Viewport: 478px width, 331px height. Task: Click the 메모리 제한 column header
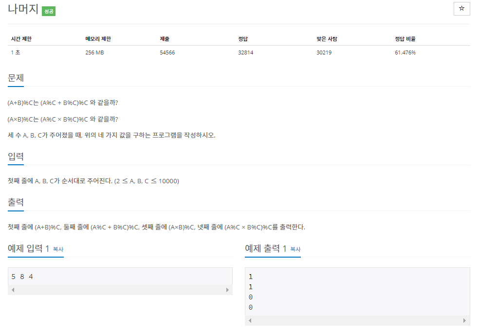[x=98, y=39]
